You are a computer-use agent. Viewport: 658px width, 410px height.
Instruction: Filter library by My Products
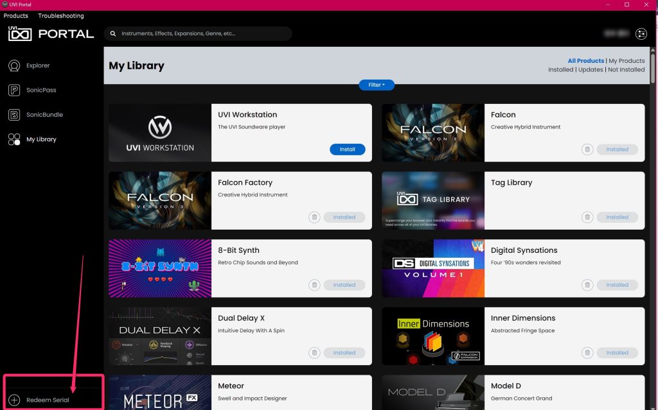click(x=627, y=61)
